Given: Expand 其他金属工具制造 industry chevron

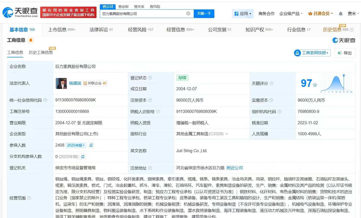Looking at the screenshot, I should [x=227, y=134].
